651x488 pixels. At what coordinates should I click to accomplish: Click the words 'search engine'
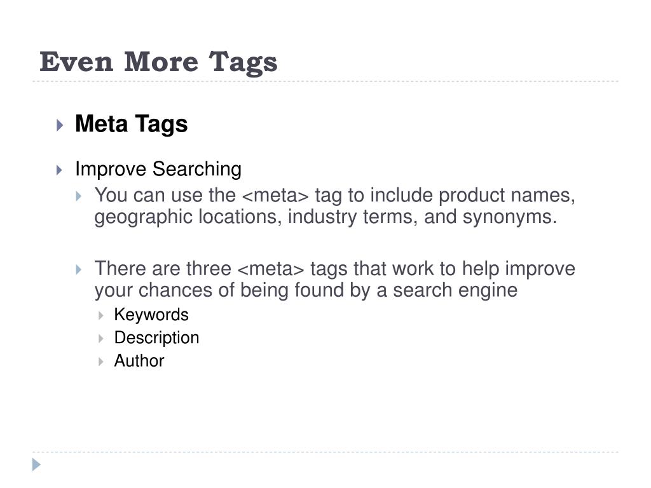(455, 290)
